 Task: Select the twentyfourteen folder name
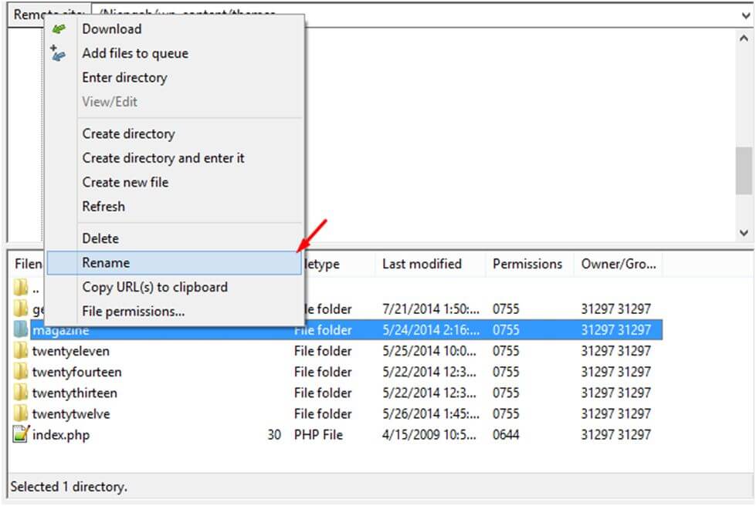[76, 372]
